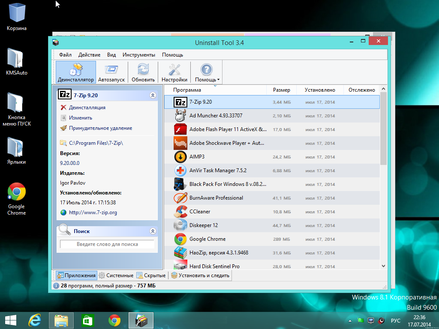Viewport: 439px width, 329px height.
Task: Open the Помощь menu in menu bar
Action: pyautogui.click(x=172, y=55)
